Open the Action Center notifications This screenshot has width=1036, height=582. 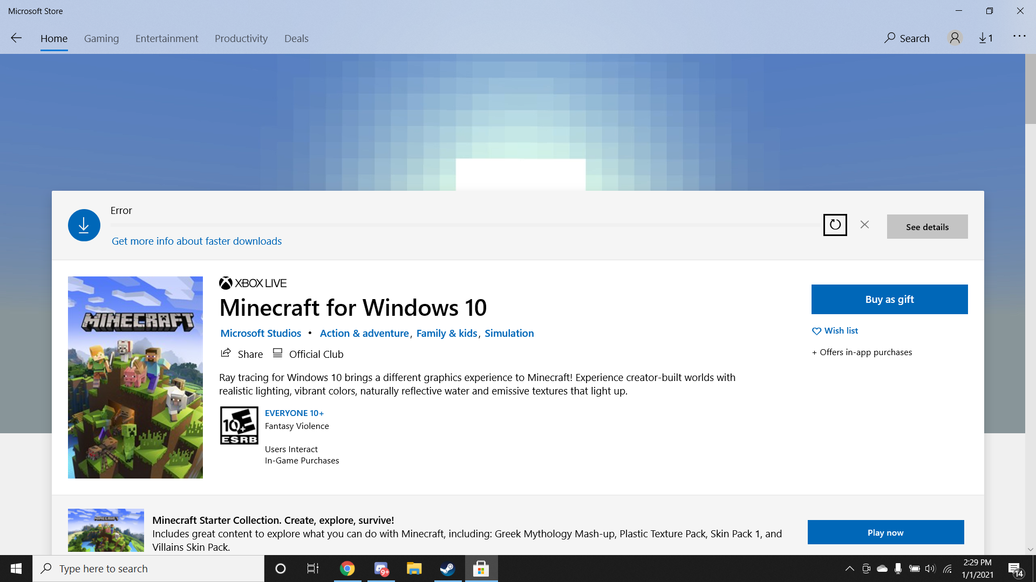pyautogui.click(x=1015, y=569)
